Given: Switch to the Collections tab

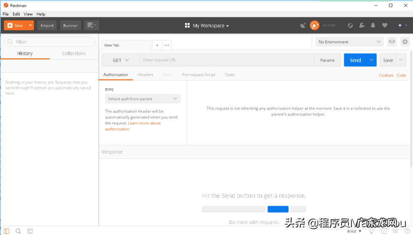Looking at the screenshot, I should [74, 53].
